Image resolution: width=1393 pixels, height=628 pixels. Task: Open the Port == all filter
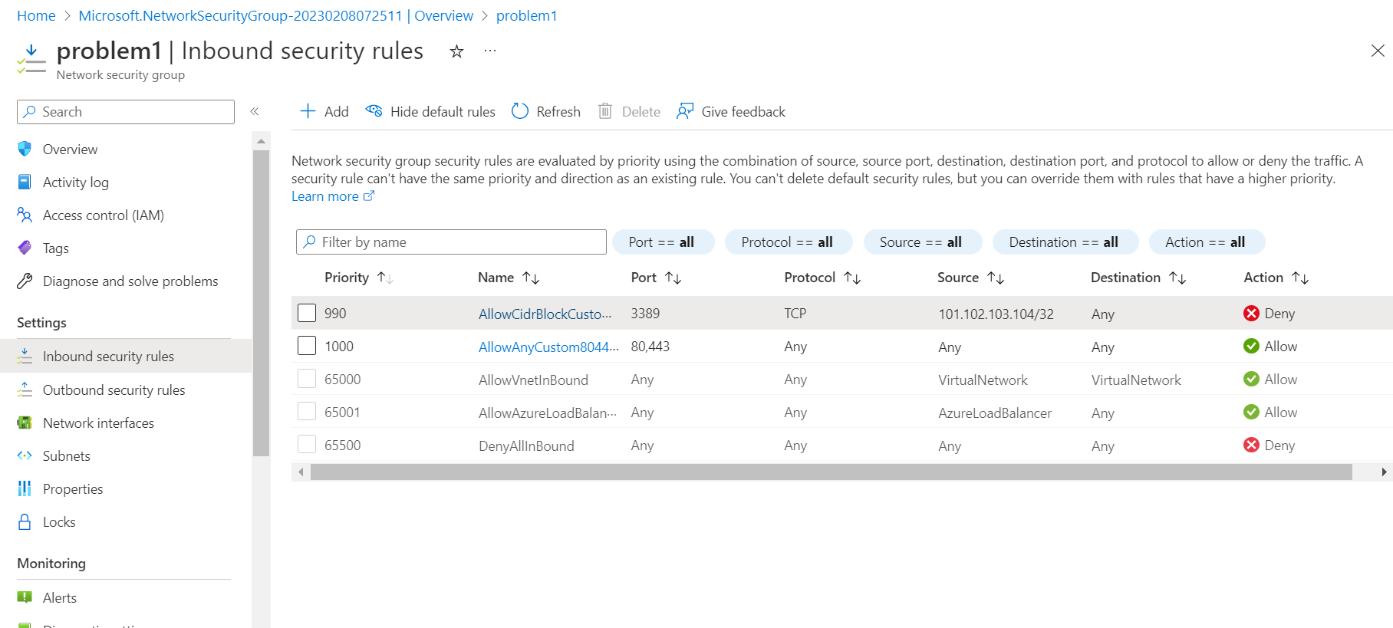coord(663,242)
